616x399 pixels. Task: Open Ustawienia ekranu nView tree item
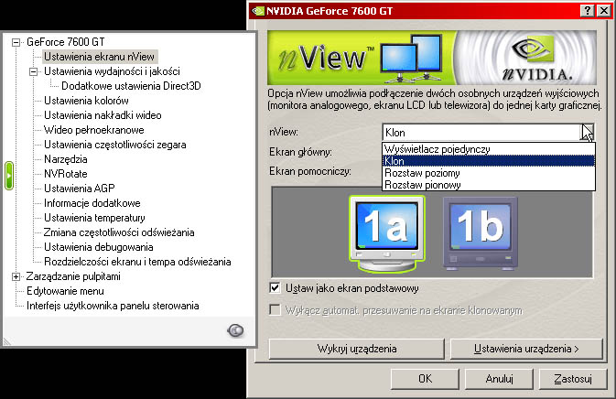(99, 57)
